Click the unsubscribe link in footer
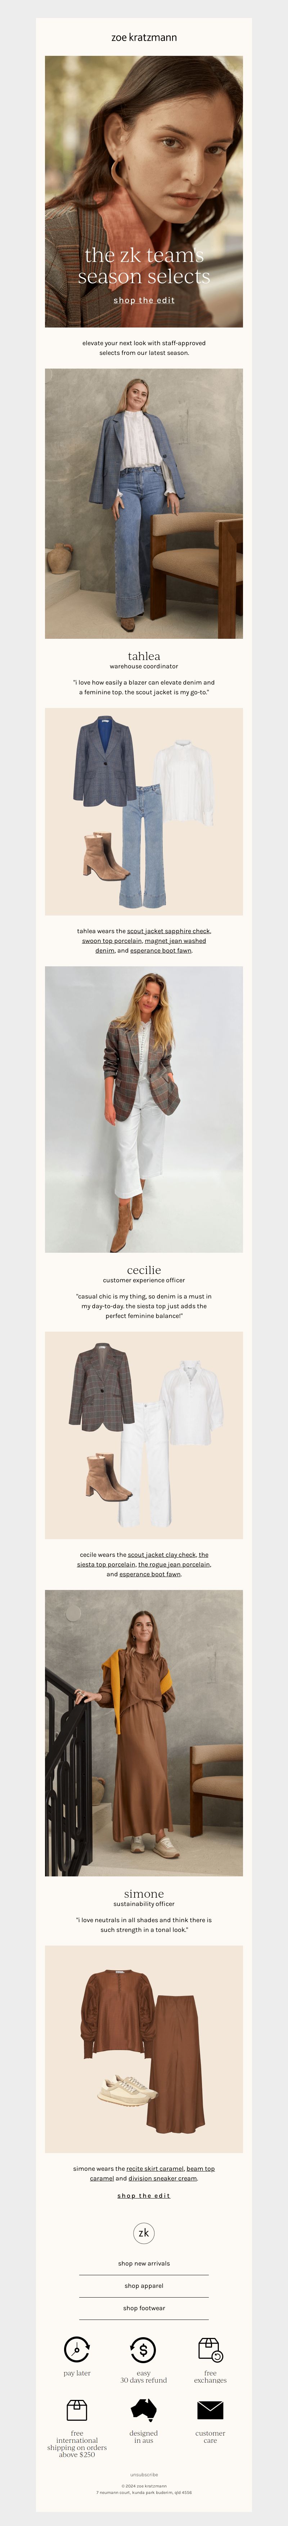This screenshot has height=2526, width=288. tap(144, 2475)
